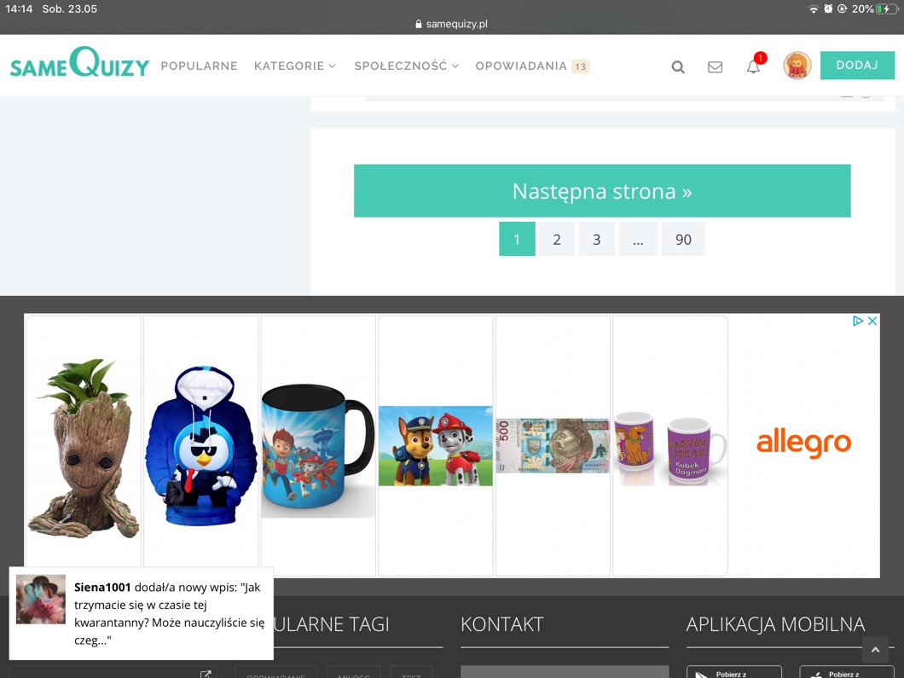This screenshot has width=904, height=678.
Task: Click the scroll-to-top arrow button
Action: coord(875,650)
